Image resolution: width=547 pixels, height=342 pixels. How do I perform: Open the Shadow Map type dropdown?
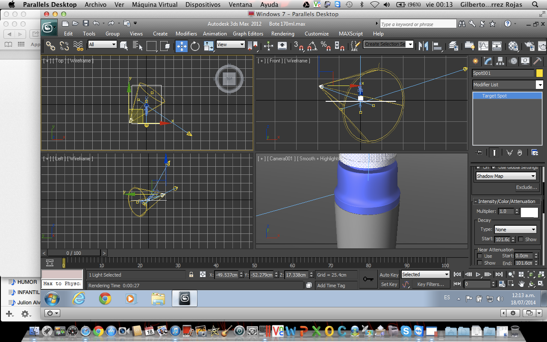point(506,176)
